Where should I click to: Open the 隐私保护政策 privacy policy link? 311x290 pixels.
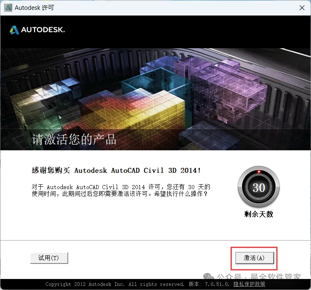[x=249, y=284]
